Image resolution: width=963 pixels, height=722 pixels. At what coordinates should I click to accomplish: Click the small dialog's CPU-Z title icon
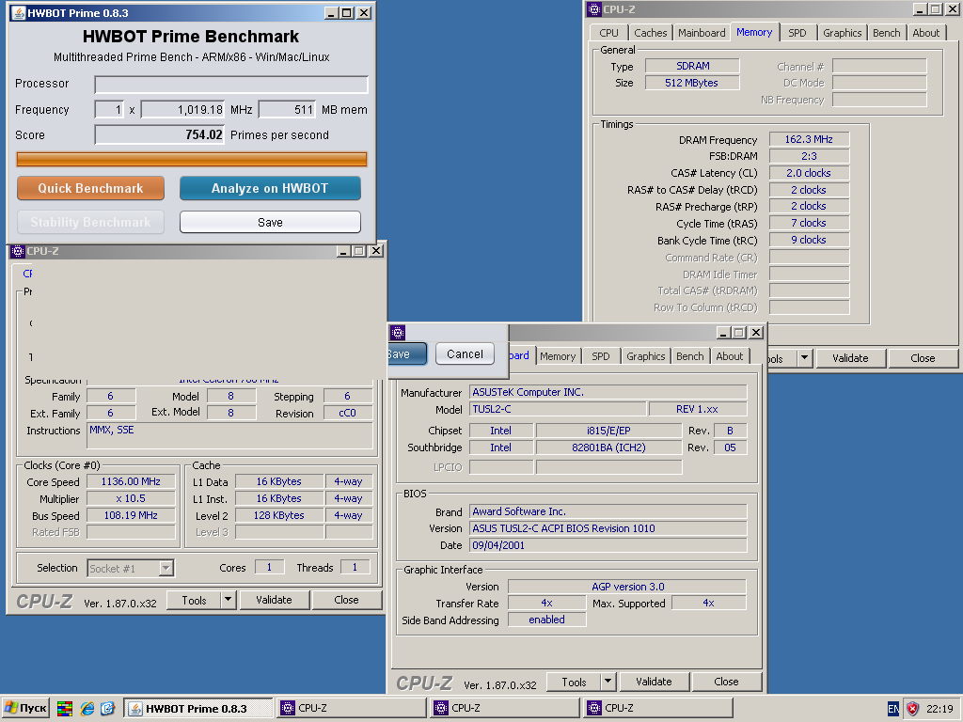pyautogui.click(x=398, y=333)
